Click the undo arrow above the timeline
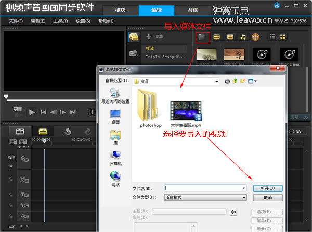This screenshot has width=312, height=232. click(x=68, y=131)
